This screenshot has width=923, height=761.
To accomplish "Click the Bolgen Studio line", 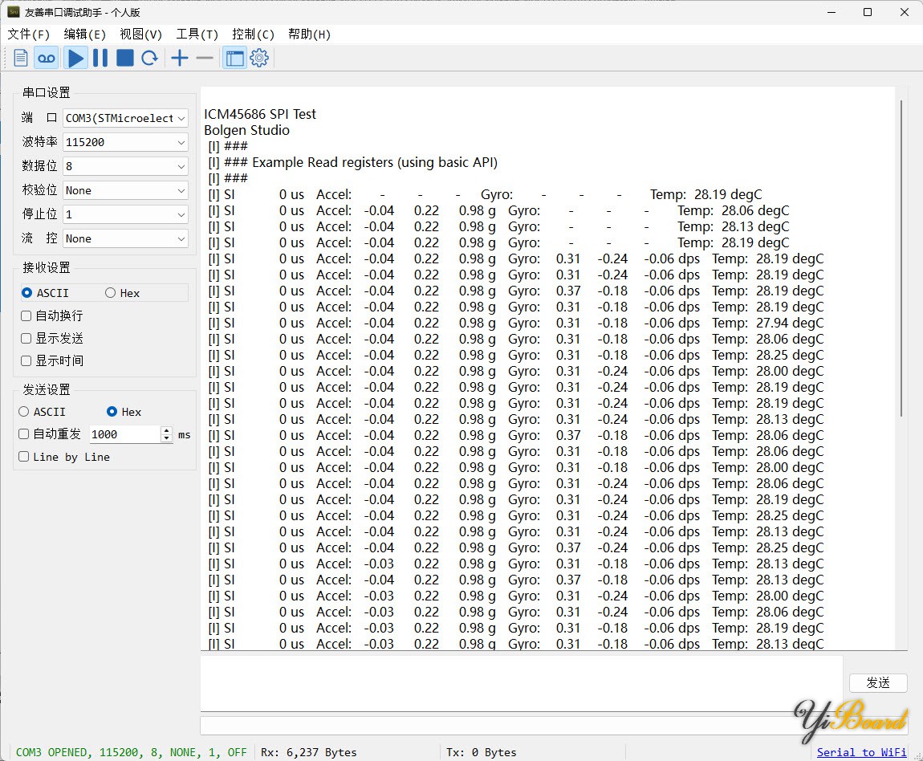I will 246,130.
